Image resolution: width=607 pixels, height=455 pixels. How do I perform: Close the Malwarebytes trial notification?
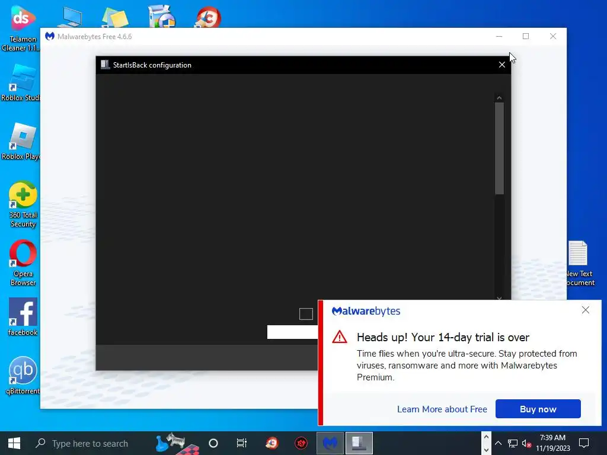tap(585, 310)
